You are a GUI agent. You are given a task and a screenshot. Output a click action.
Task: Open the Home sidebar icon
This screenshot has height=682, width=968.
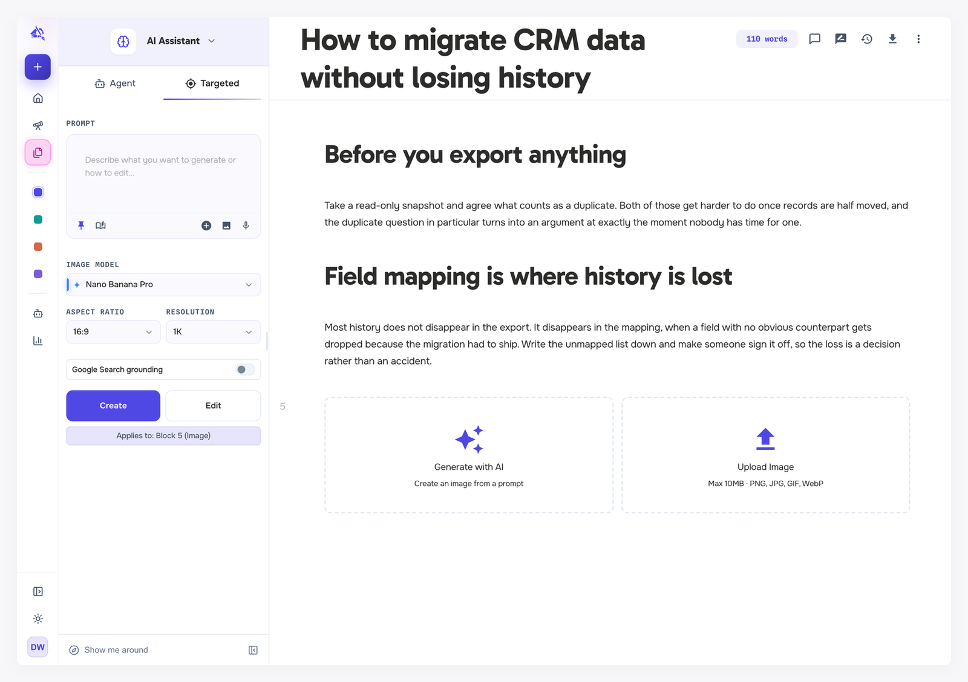click(x=38, y=98)
